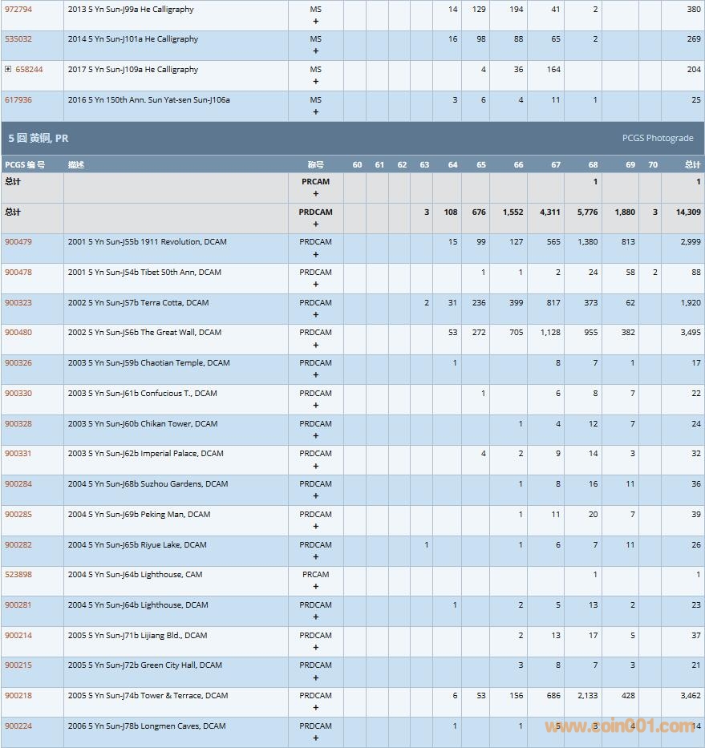Open PCGS number 972794

pyautogui.click(x=18, y=10)
